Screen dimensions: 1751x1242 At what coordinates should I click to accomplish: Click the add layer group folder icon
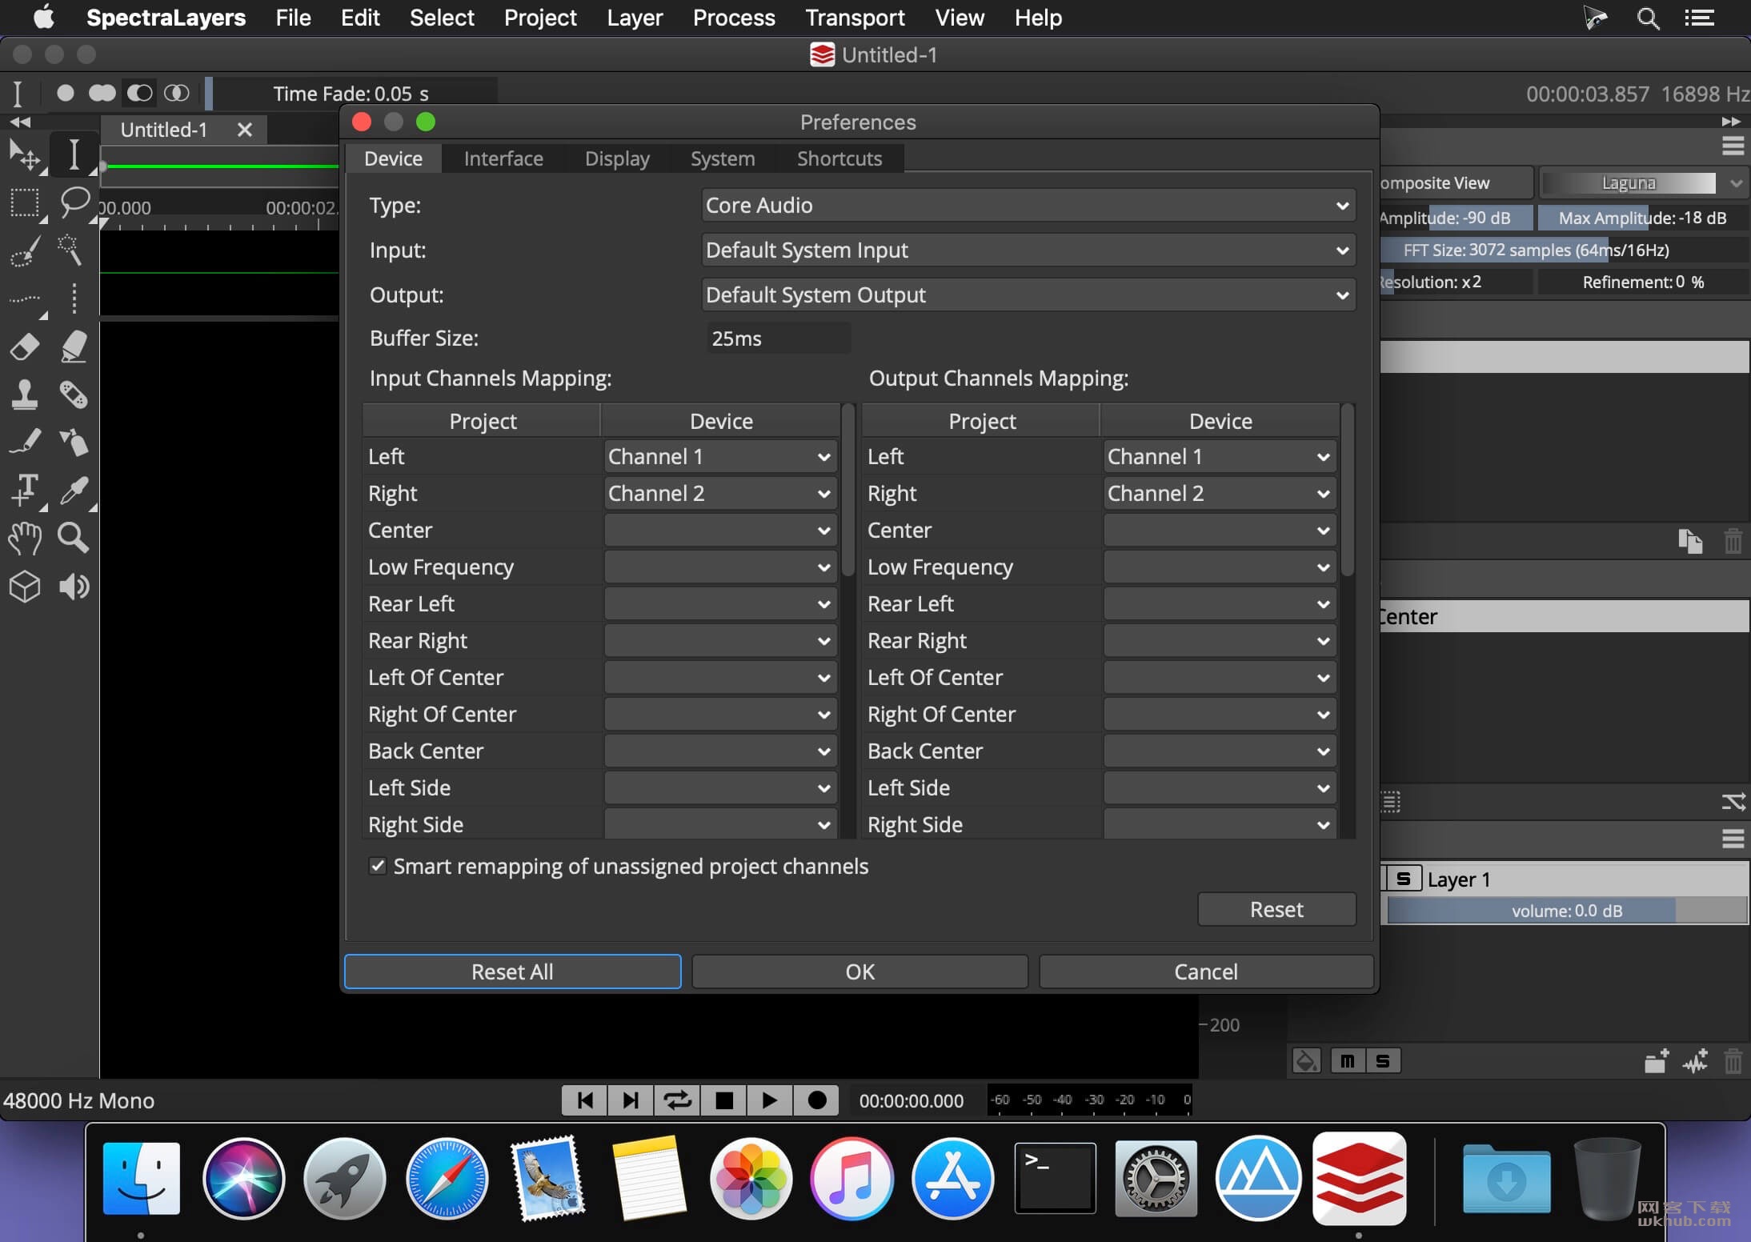pos(1657,1061)
